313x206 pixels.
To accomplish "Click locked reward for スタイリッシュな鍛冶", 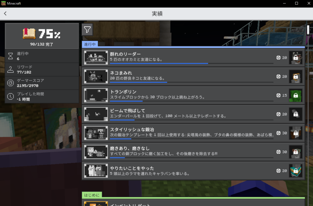I will tap(296, 133).
